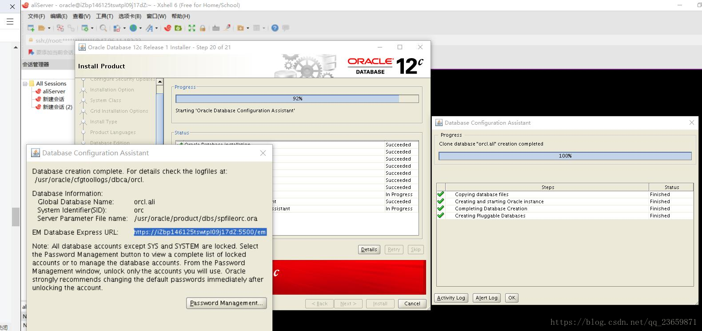This screenshot has height=331, width=702.
Task: Click the blue Help question icon
Action: tap(275, 28)
